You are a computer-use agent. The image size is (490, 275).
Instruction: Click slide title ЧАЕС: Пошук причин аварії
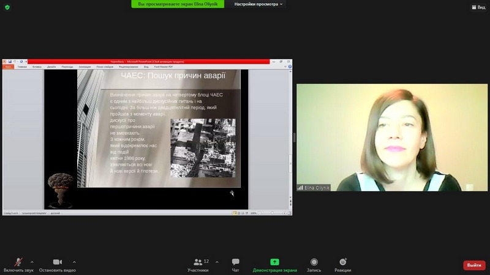pyautogui.click(x=173, y=75)
